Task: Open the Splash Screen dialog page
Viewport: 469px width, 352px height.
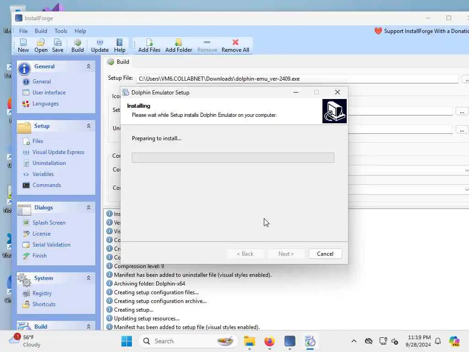Action: pos(49,223)
